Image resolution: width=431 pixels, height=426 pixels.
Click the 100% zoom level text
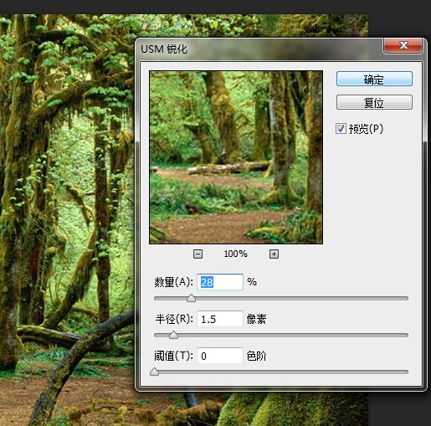[236, 254]
